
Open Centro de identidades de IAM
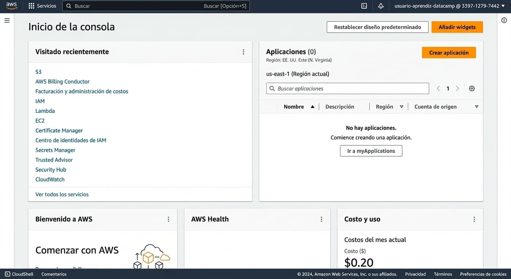[71, 141]
